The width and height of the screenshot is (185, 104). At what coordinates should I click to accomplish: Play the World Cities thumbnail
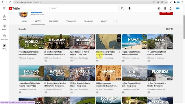pos(31,42)
